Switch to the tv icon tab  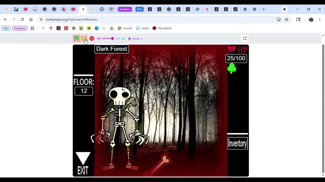click(35, 9)
